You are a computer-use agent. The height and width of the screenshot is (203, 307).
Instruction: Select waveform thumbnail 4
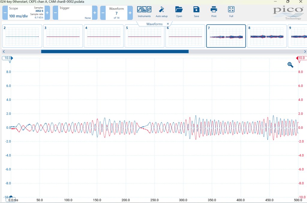[104, 36]
